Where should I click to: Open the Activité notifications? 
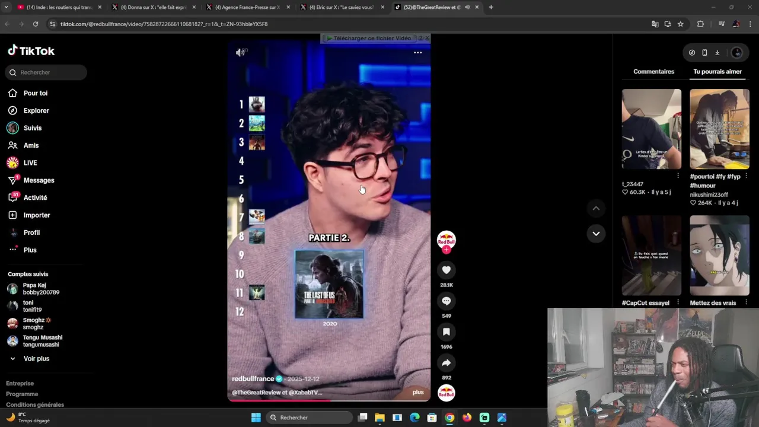point(35,197)
